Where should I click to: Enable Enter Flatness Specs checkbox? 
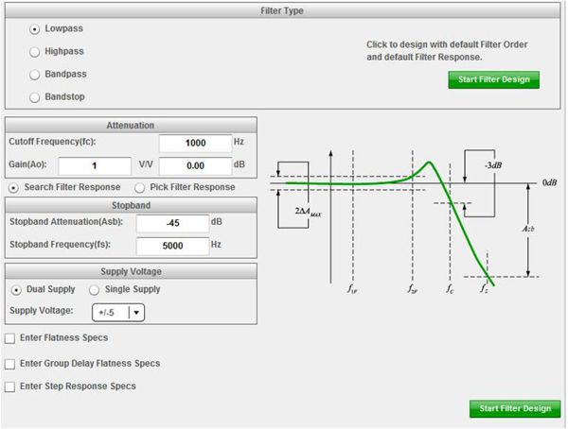click(x=9, y=338)
